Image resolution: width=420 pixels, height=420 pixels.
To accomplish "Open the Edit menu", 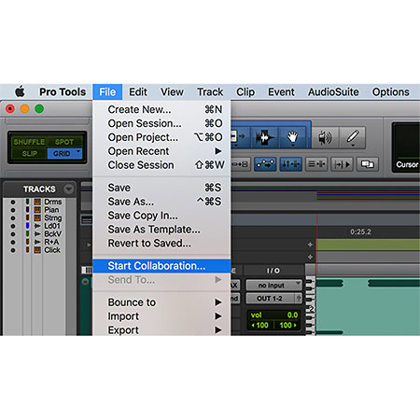I will pyautogui.click(x=138, y=91).
